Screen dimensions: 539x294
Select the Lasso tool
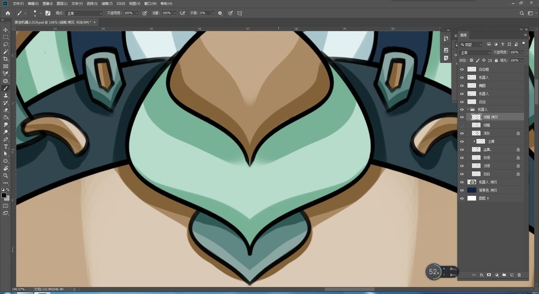5,44
